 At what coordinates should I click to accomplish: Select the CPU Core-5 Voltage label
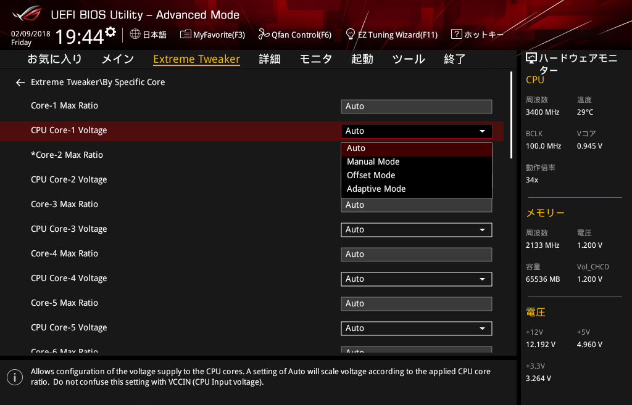[69, 328]
